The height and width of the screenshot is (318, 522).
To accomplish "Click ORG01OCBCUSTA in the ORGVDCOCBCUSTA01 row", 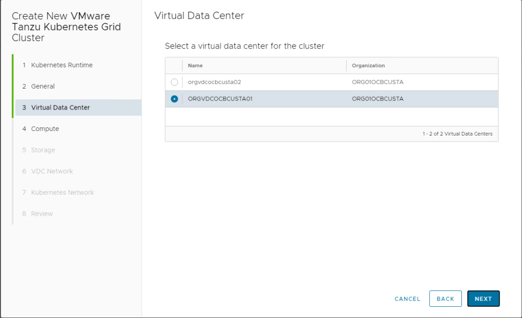I will click(x=378, y=99).
